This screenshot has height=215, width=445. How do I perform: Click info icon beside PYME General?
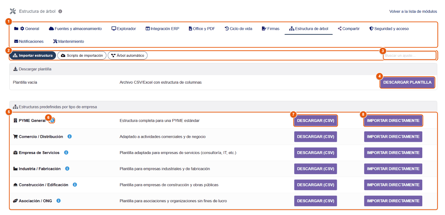click(52, 121)
